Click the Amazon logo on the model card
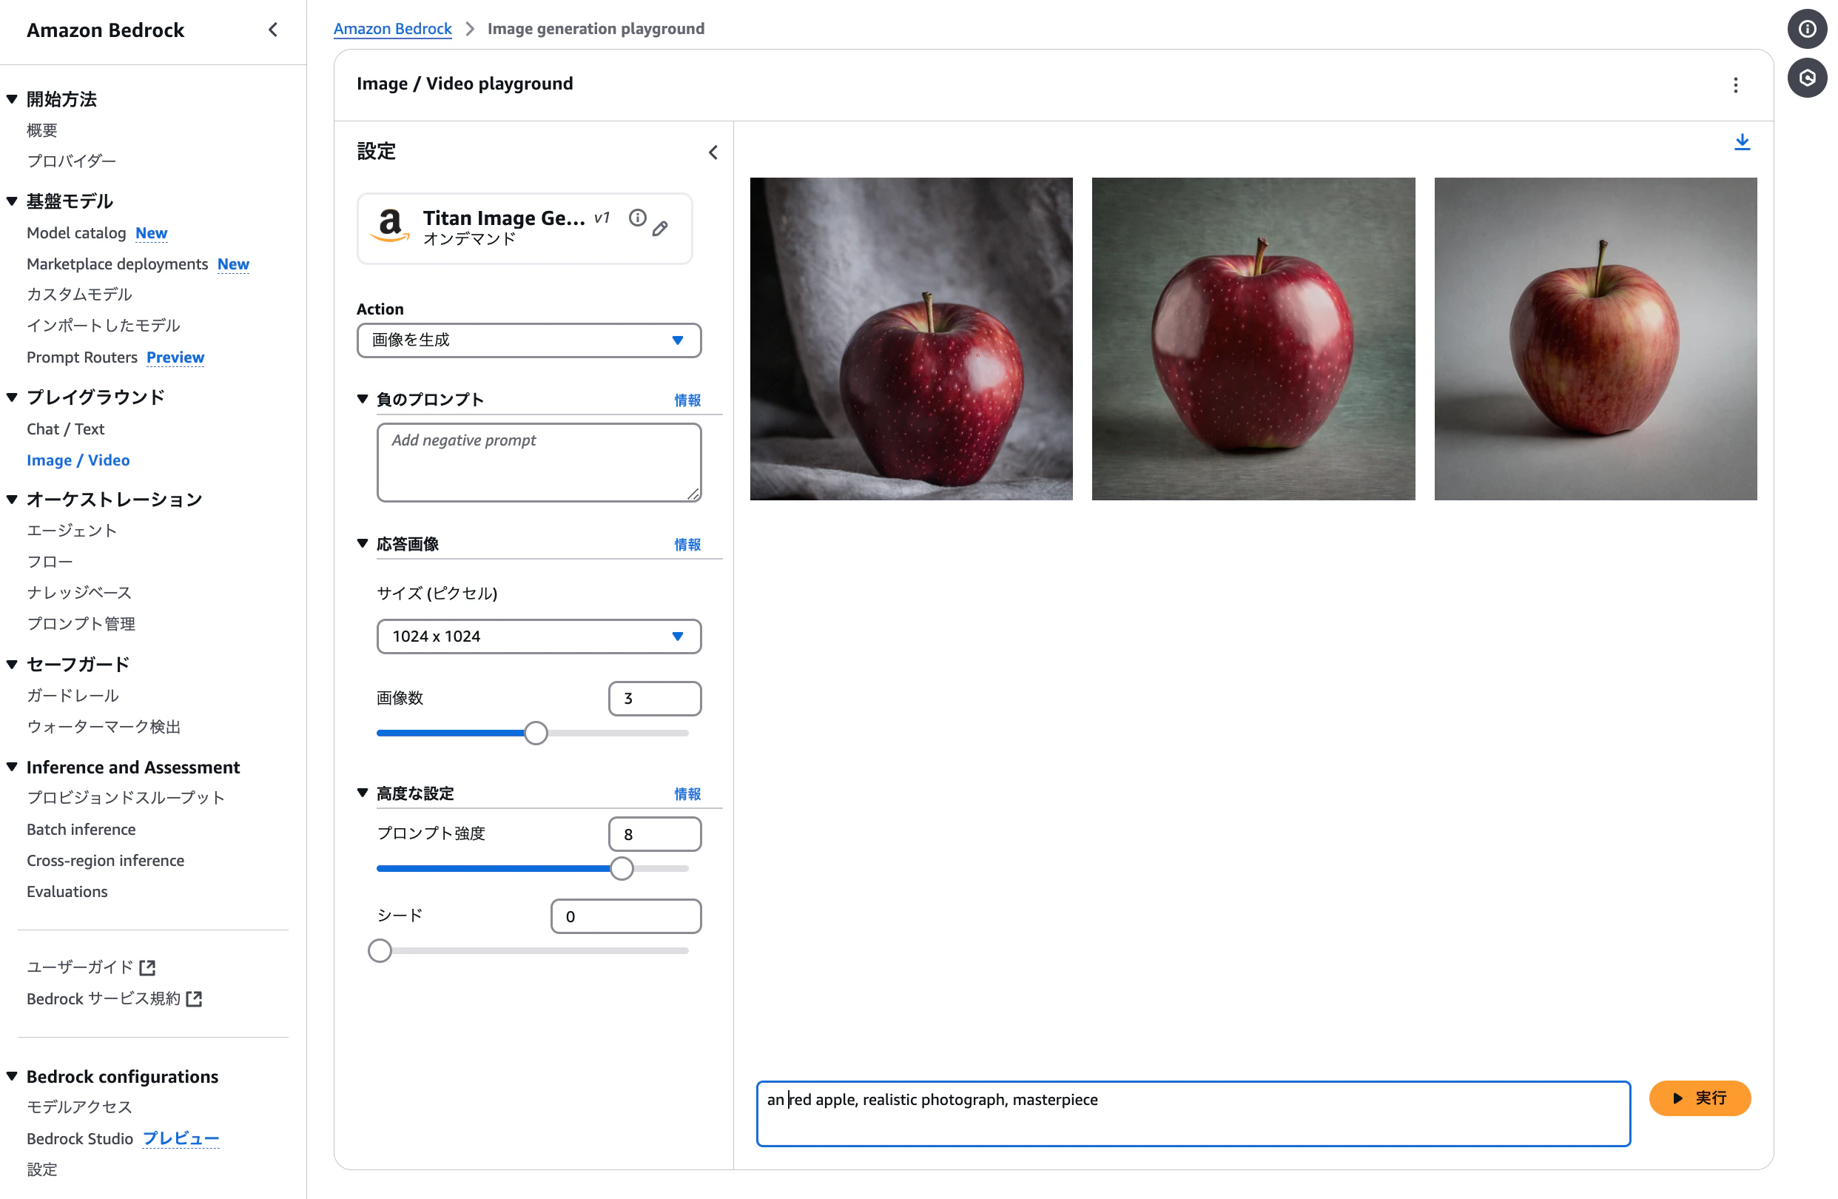Image resolution: width=1838 pixels, height=1199 pixels. [x=390, y=226]
